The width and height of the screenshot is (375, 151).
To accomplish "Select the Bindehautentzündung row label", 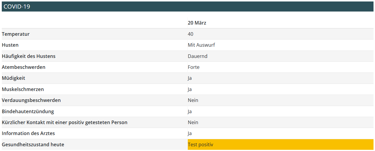I will (28, 111).
